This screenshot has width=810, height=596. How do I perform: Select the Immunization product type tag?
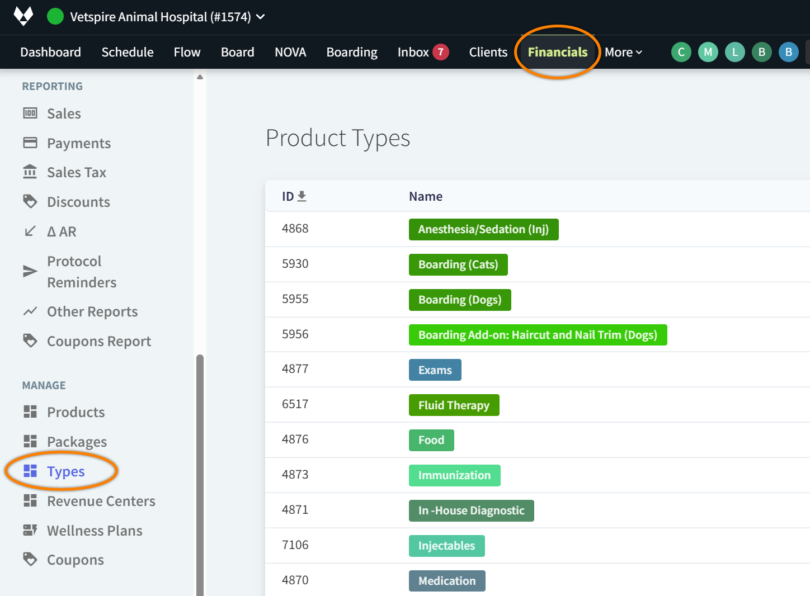coord(454,476)
